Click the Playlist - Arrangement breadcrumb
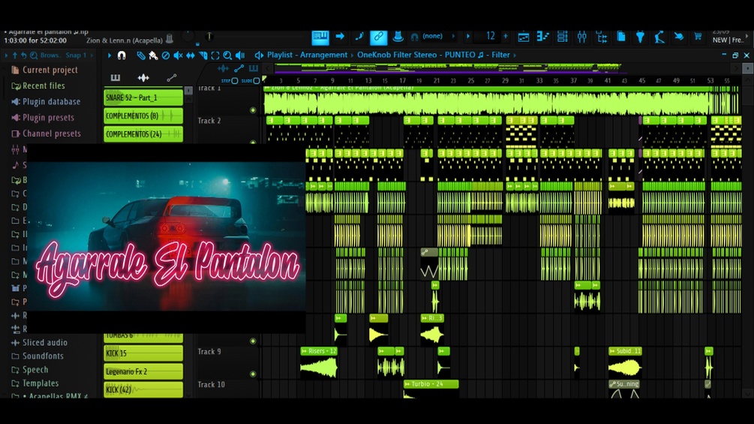This screenshot has height=424, width=754. coord(308,56)
